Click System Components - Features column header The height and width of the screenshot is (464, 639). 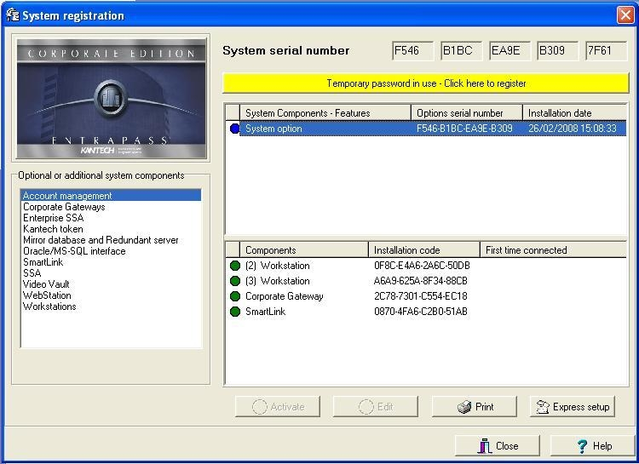click(325, 113)
